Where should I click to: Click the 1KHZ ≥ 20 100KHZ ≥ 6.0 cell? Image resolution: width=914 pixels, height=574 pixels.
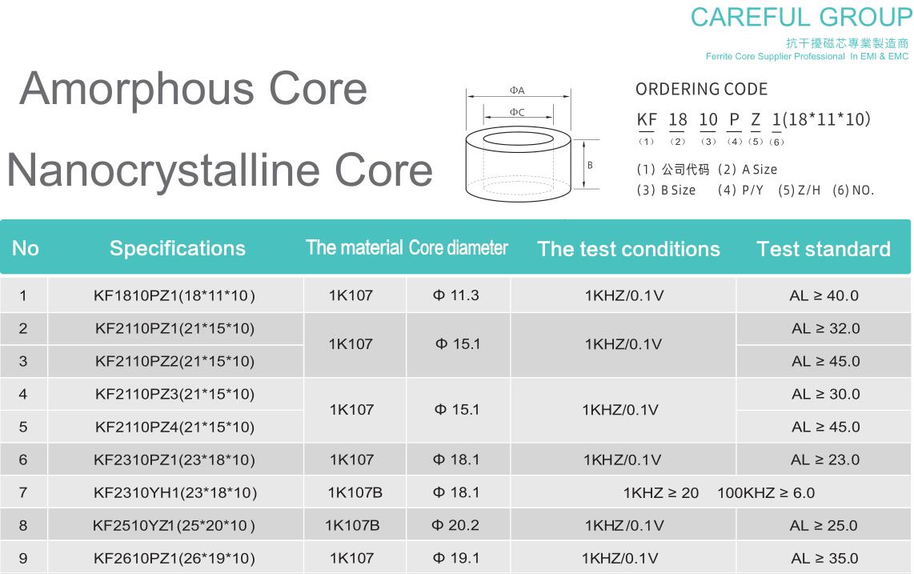click(x=719, y=492)
